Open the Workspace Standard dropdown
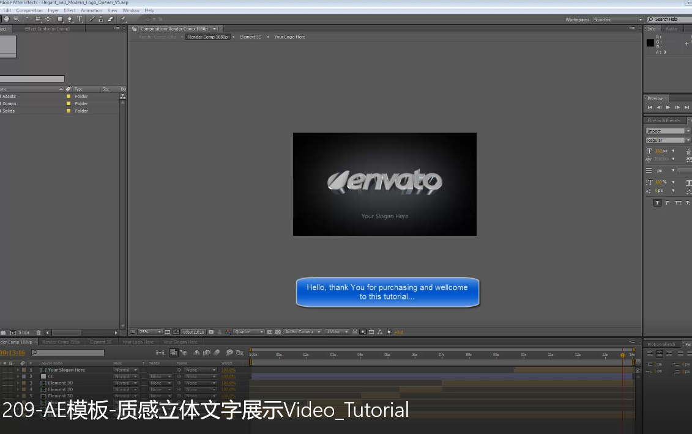 [617, 20]
